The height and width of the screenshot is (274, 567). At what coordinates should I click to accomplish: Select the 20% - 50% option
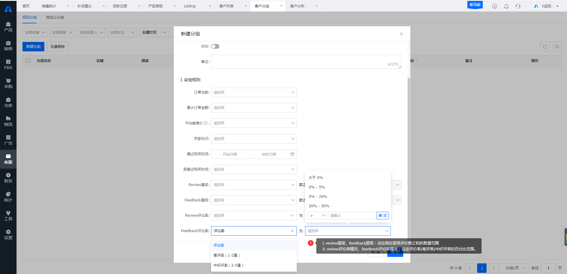click(348, 206)
